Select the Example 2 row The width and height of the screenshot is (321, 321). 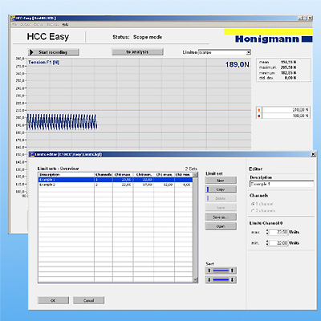116,185
